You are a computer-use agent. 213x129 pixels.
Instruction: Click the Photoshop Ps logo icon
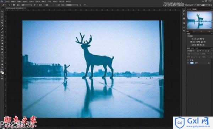click(2, 1)
